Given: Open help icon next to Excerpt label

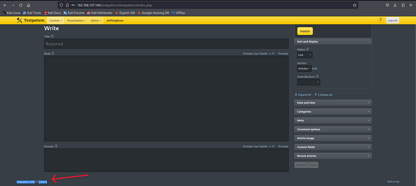Looking at the screenshot, I should pos(56,146).
